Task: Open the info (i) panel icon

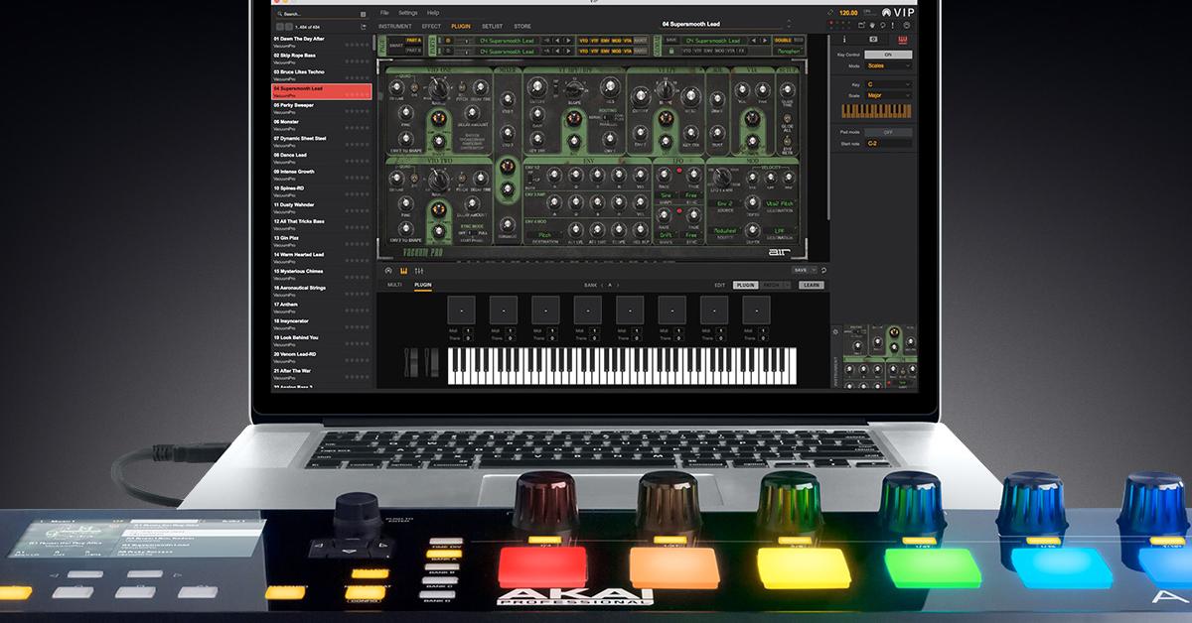Action: click(844, 39)
